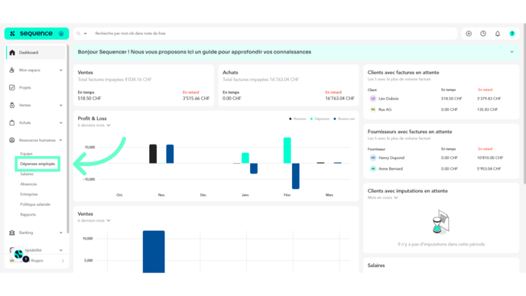This screenshot has height=296, width=526.
Task: Click the sidebar vertical scrollbar
Action: click(x=68, y=139)
